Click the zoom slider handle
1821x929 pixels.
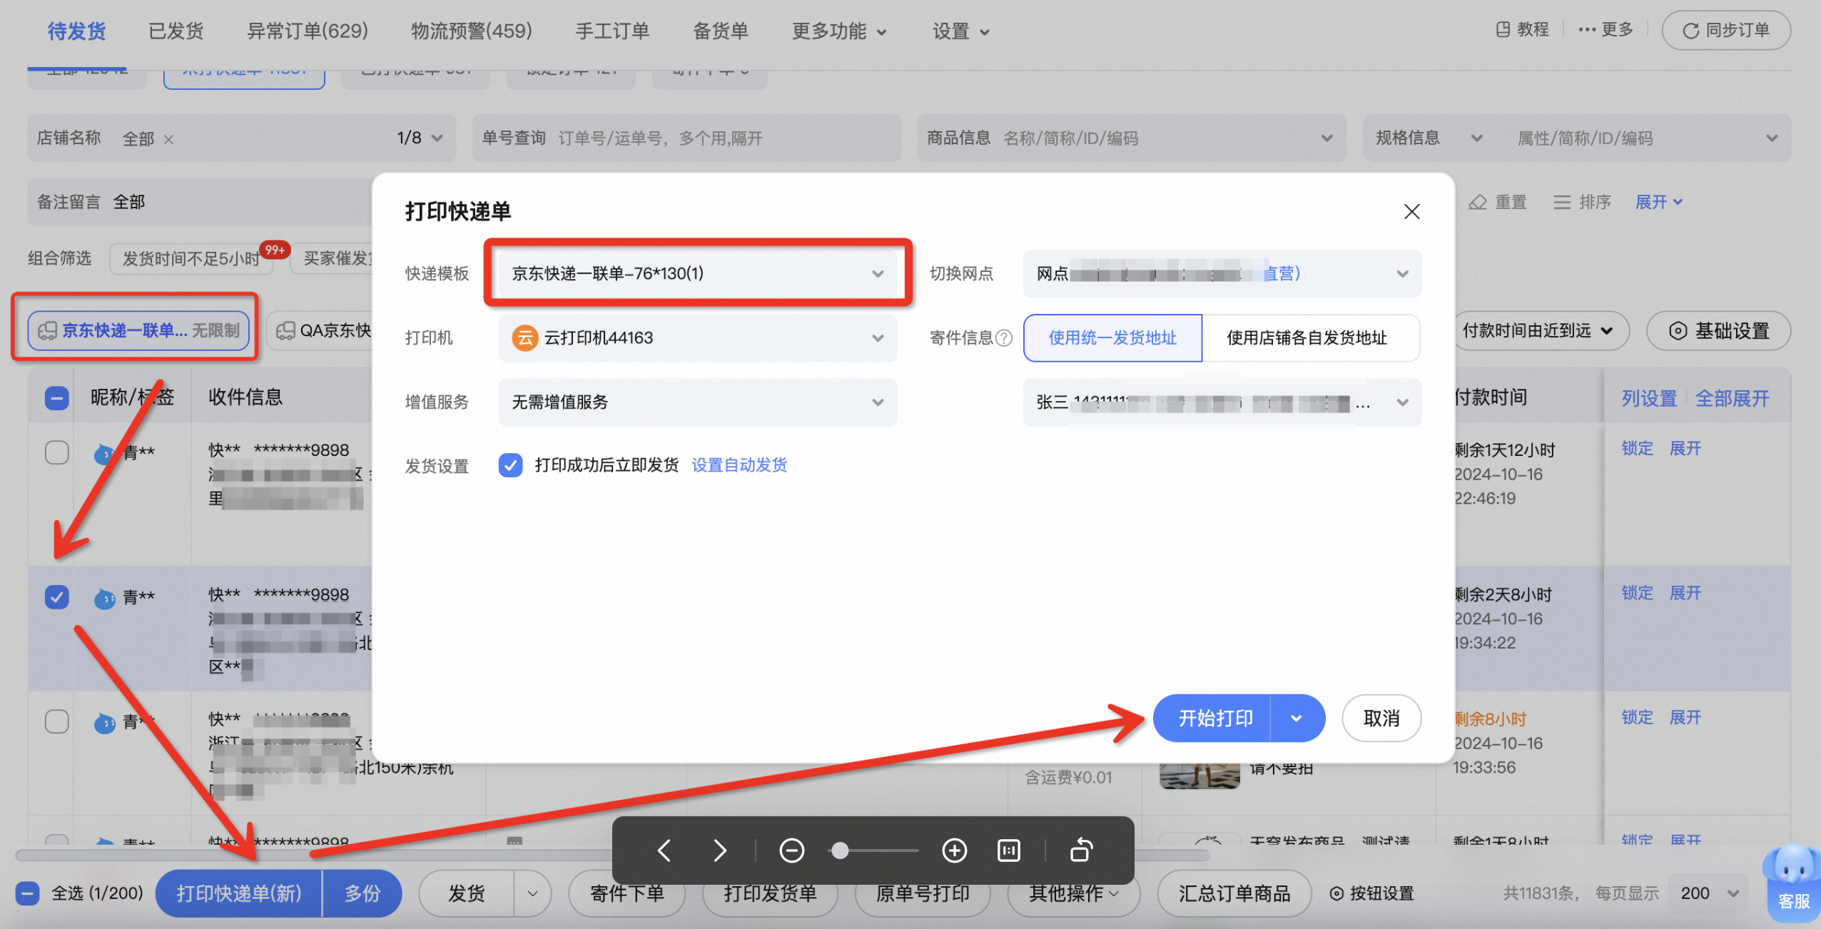point(841,851)
